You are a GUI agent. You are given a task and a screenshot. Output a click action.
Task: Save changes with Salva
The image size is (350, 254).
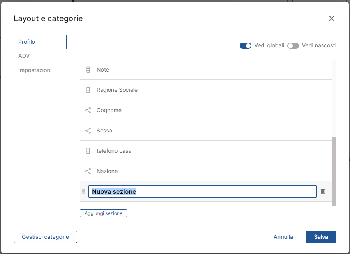click(x=321, y=237)
